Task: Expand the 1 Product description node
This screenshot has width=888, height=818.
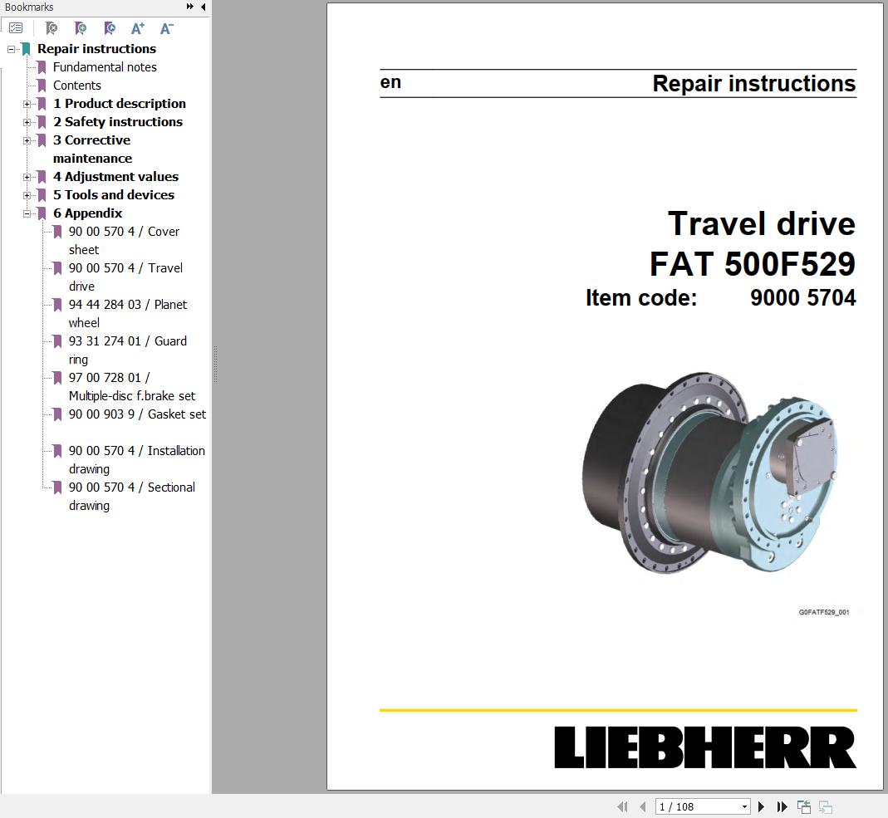Action: pyautogui.click(x=27, y=104)
